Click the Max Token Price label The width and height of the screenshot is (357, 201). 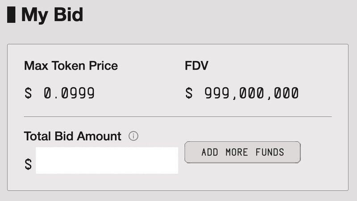(x=71, y=66)
